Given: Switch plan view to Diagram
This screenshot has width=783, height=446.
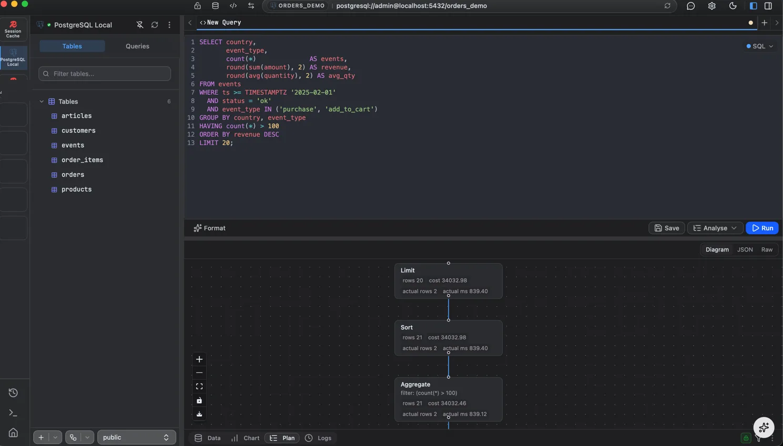Looking at the screenshot, I should tap(717, 250).
